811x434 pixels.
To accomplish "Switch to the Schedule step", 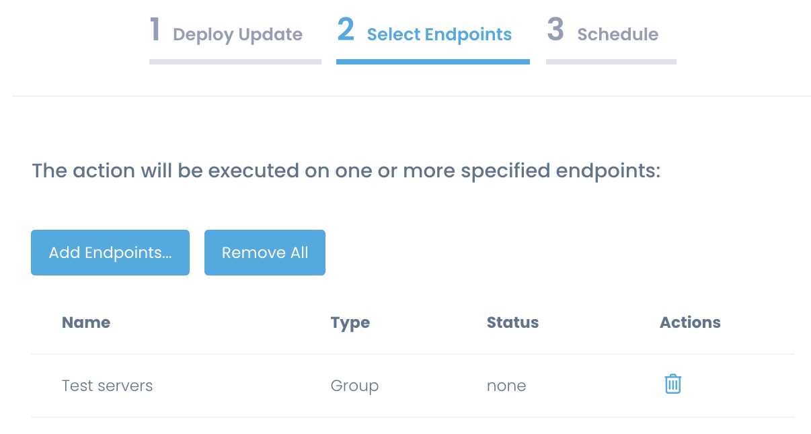I will pos(617,34).
